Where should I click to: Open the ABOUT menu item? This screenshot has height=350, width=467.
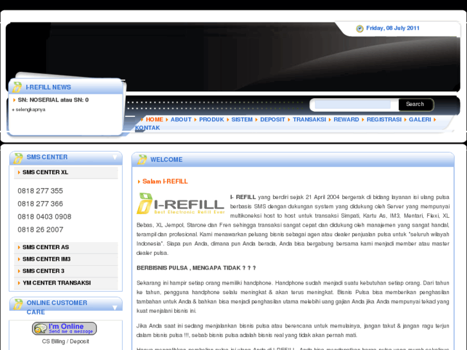[181, 119]
